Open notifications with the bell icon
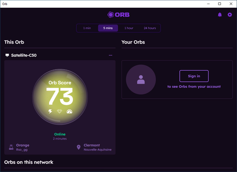 click(220, 15)
